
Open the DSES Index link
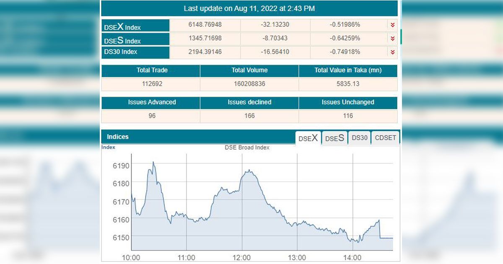(122, 40)
